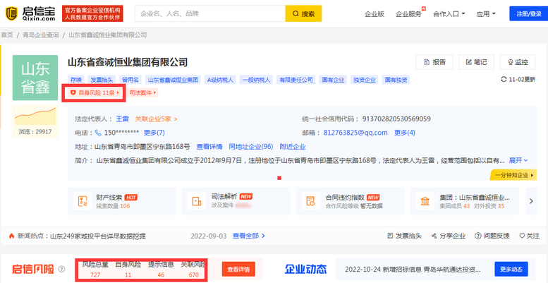Screen dimensions: 548x283
Task: Click the 有限责任公司 tag
Action: pyautogui.click(x=296, y=80)
